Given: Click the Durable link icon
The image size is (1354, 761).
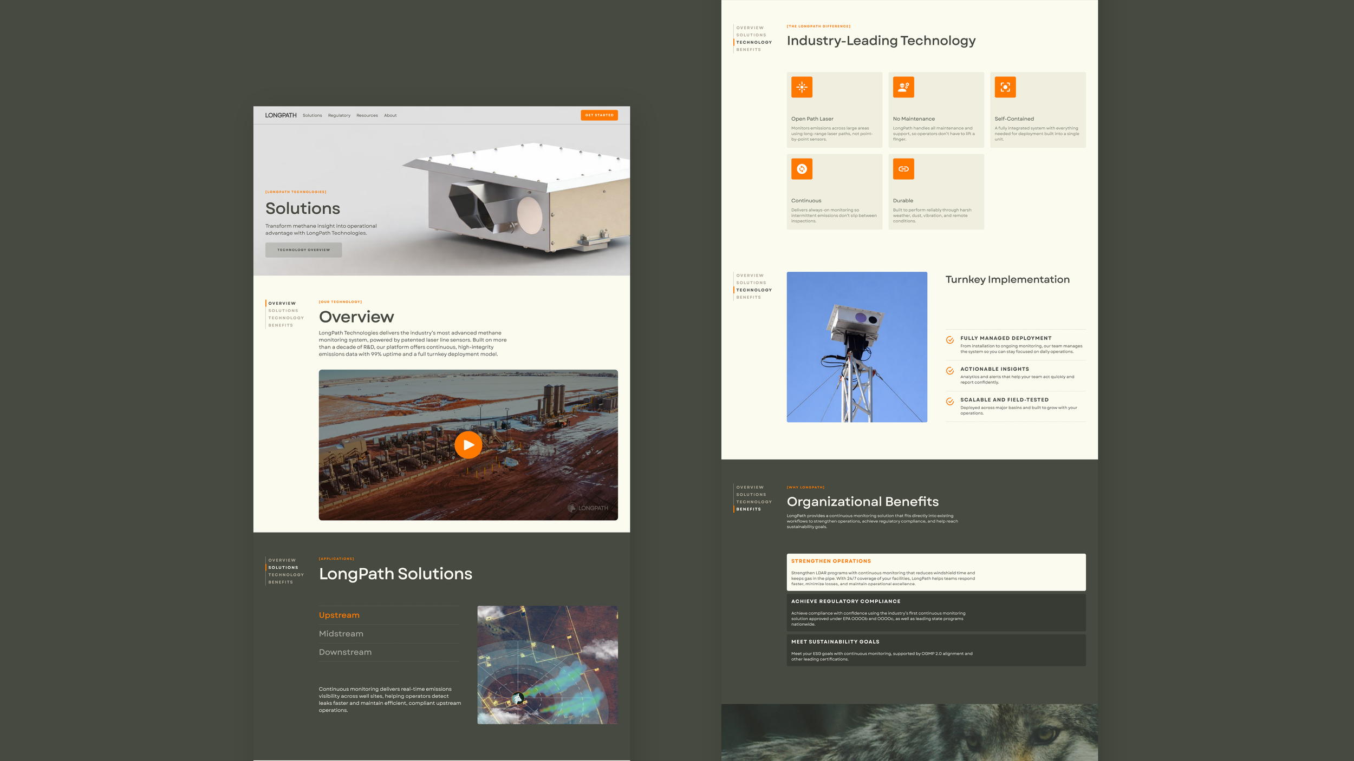Looking at the screenshot, I should [x=903, y=169].
